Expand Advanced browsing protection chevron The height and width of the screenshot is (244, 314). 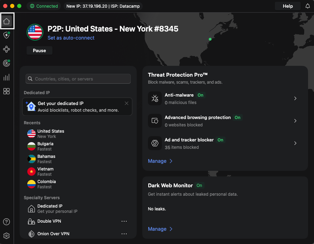click(x=295, y=121)
